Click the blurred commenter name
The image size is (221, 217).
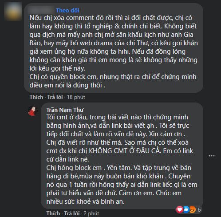[41, 10]
